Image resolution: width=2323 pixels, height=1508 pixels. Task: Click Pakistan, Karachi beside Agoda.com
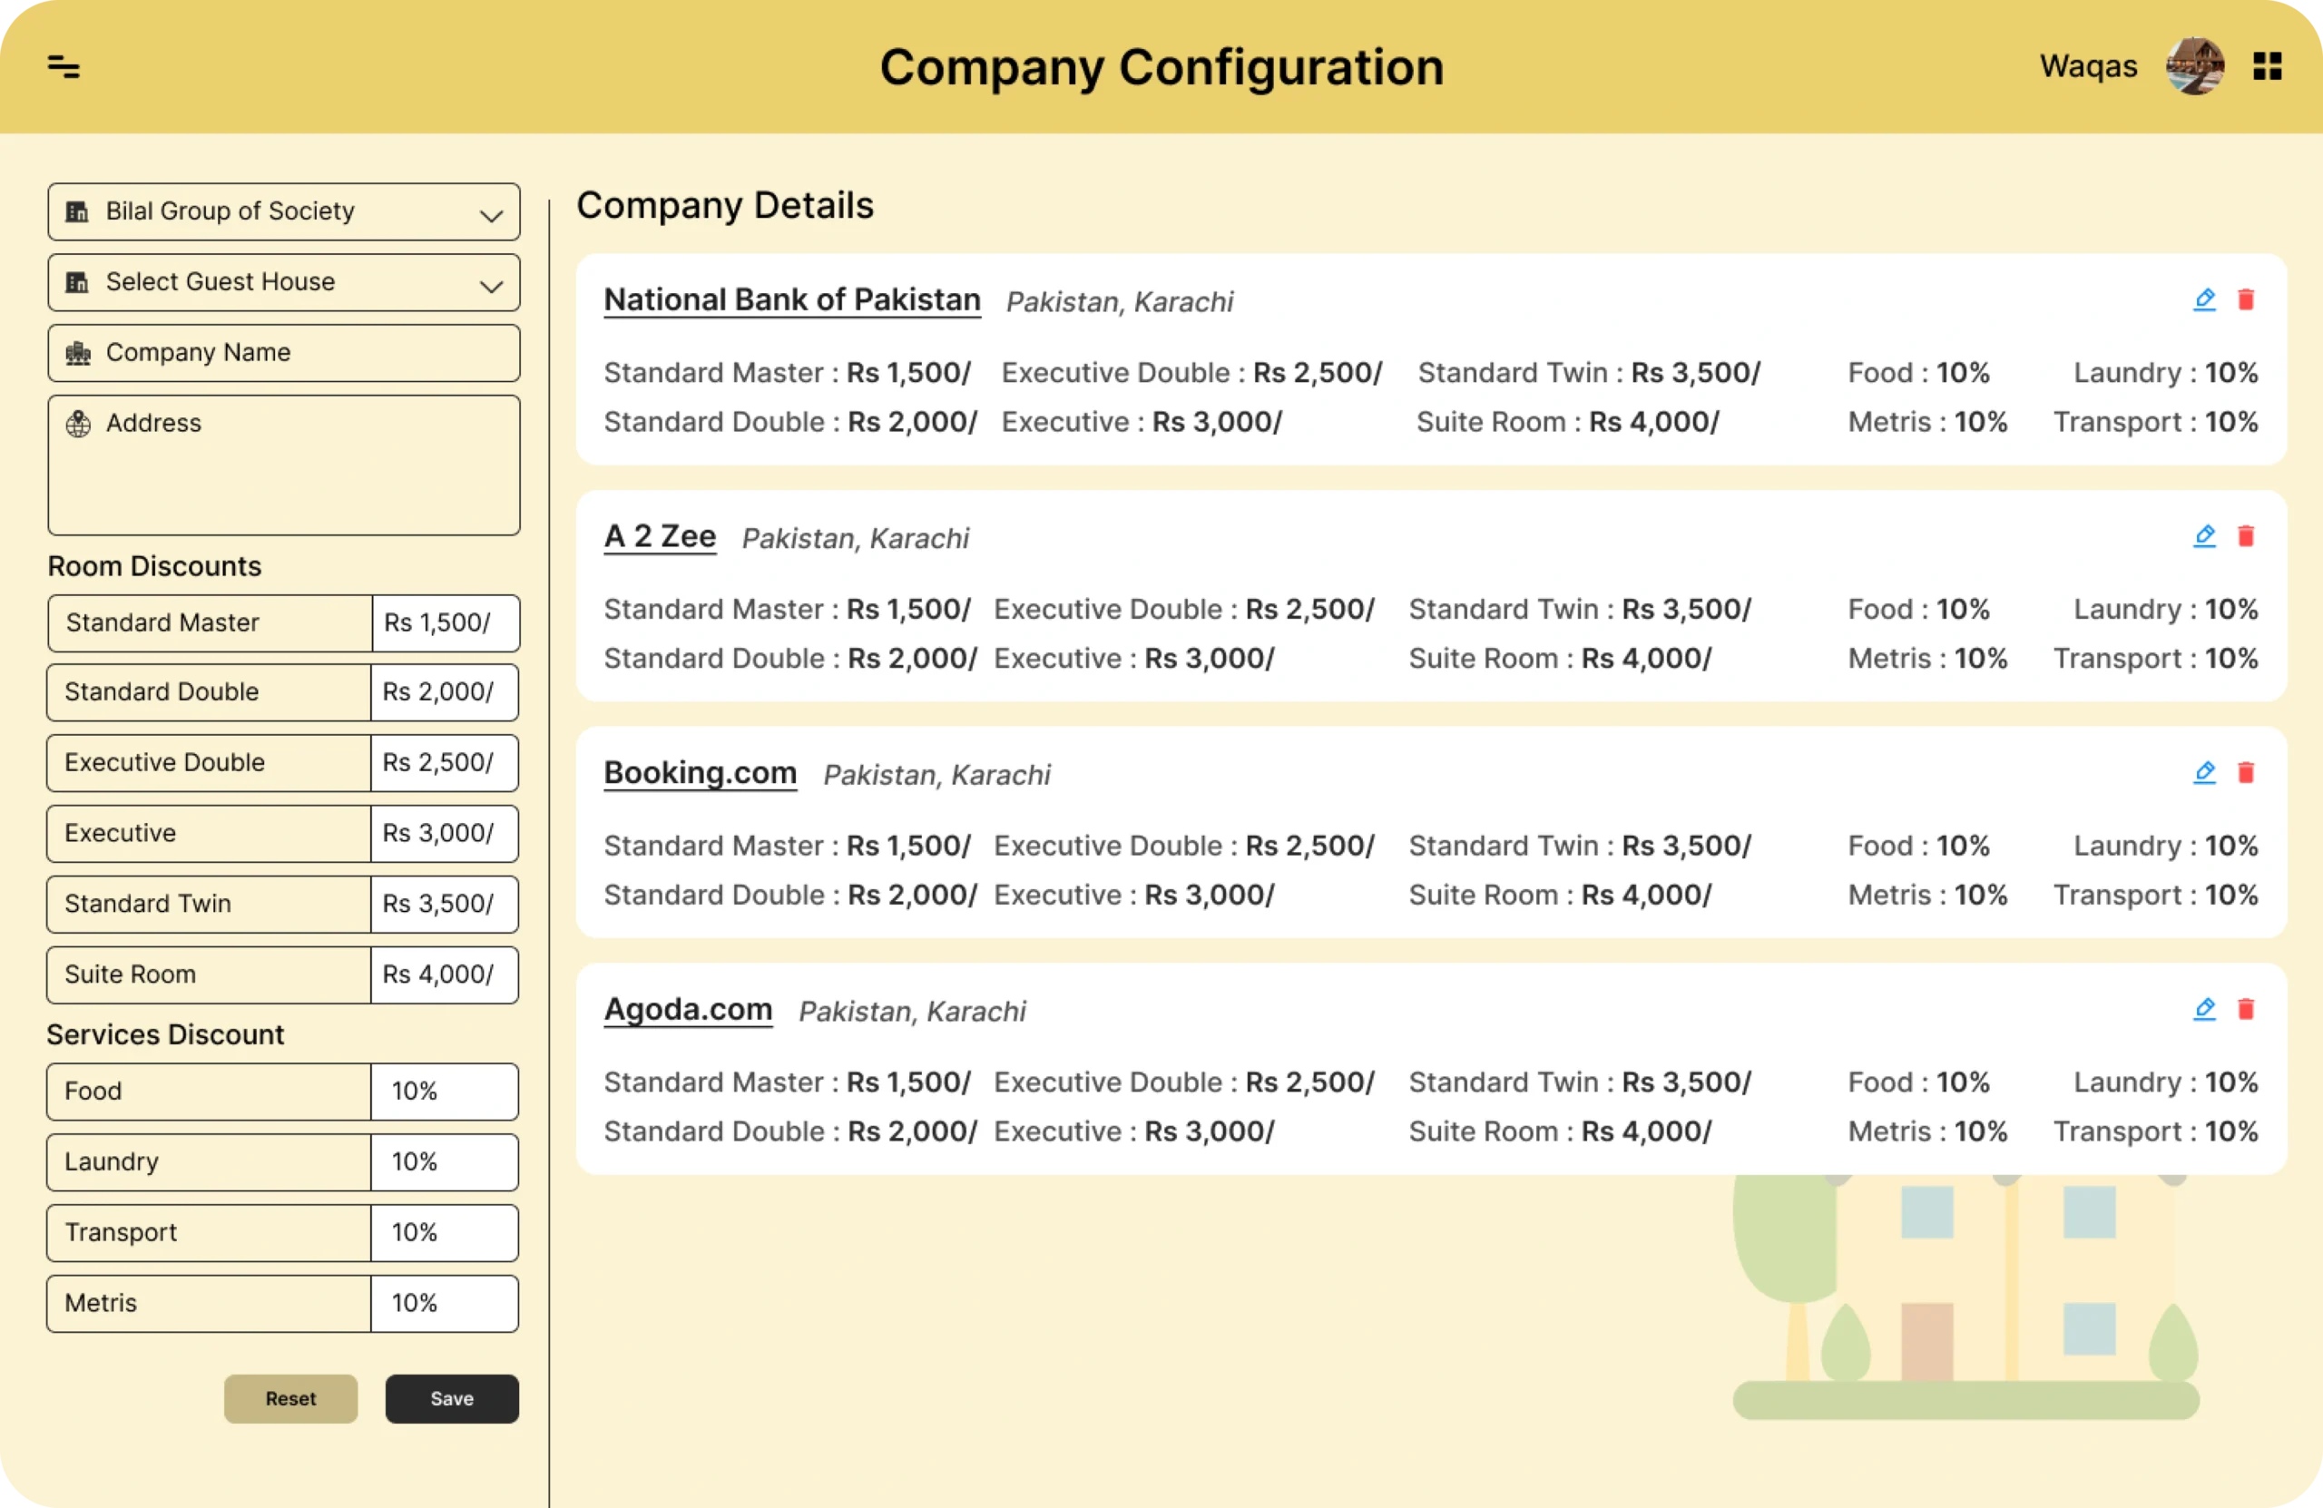[912, 1011]
